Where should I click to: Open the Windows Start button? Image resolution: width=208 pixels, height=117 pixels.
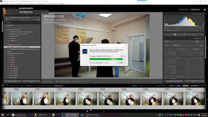3,115
